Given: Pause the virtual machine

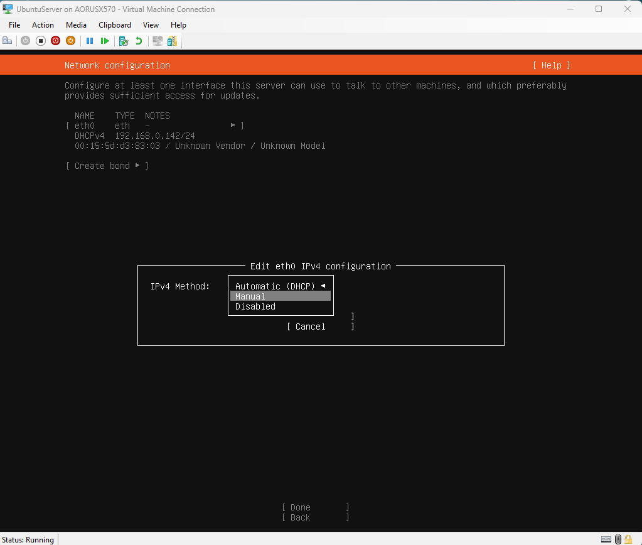Looking at the screenshot, I should [90, 41].
